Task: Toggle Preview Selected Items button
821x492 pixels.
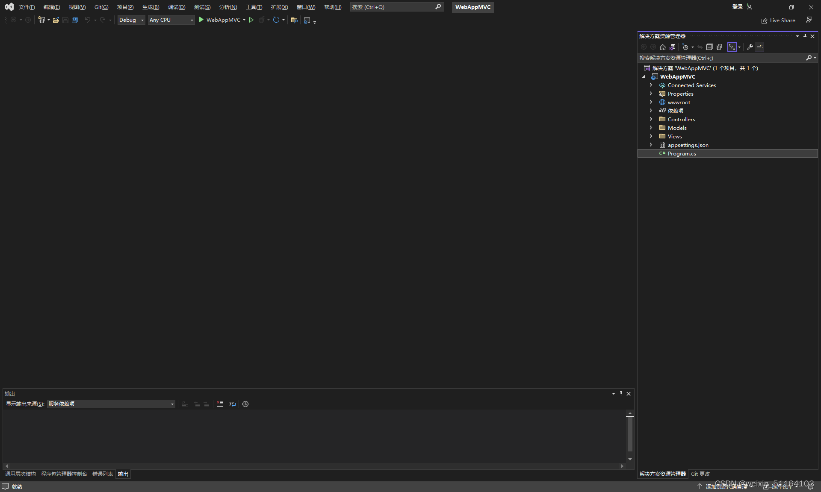Action: (759, 47)
